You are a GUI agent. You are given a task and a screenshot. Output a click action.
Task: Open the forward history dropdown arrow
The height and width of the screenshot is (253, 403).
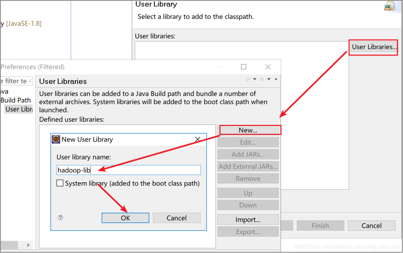[x=269, y=79]
